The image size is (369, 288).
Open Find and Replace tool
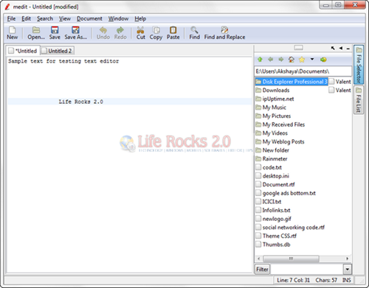[x=224, y=33]
